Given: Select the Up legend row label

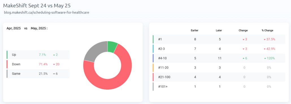Looking at the screenshot, I should point(14,55).
